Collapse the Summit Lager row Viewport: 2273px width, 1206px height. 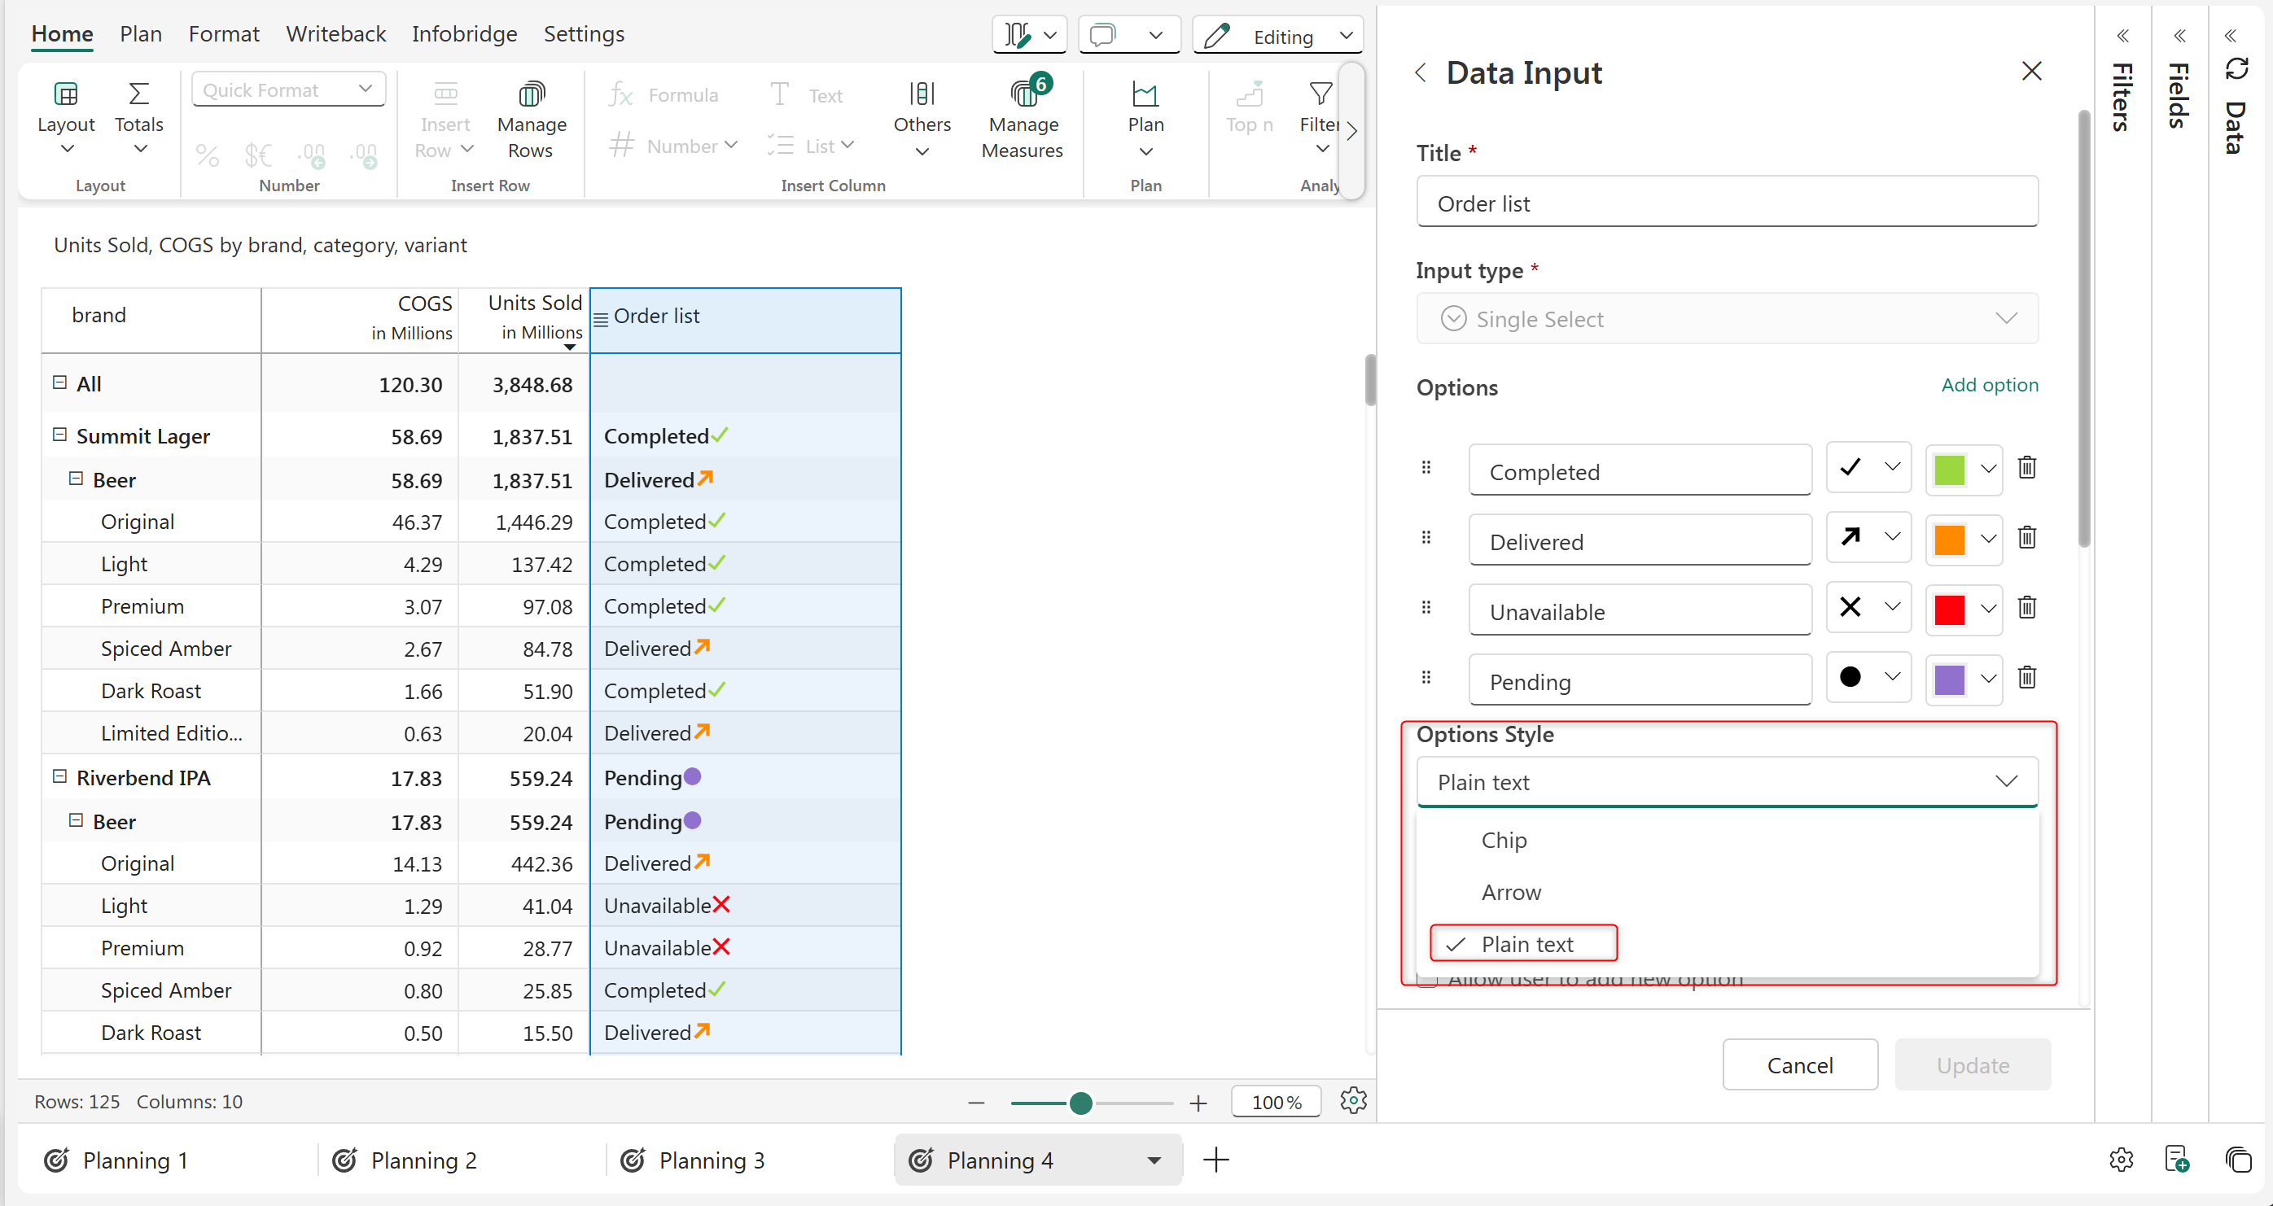point(60,435)
